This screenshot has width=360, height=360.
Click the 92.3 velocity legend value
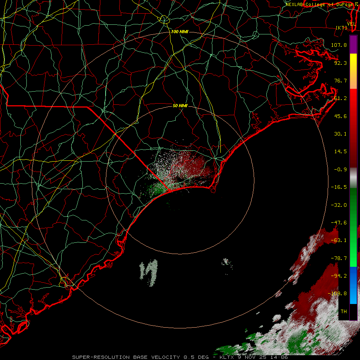click(x=340, y=63)
